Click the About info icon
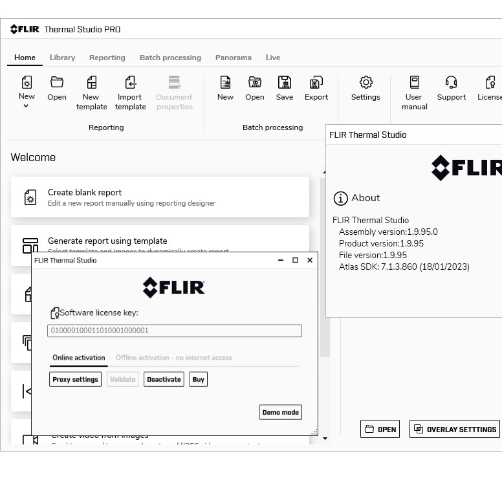Image resolution: width=502 pixels, height=502 pixels. point(341,198)
